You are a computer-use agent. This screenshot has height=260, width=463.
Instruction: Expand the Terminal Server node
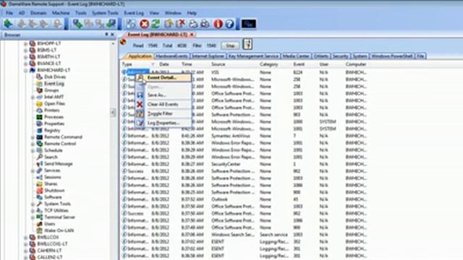tap(33, 217)
